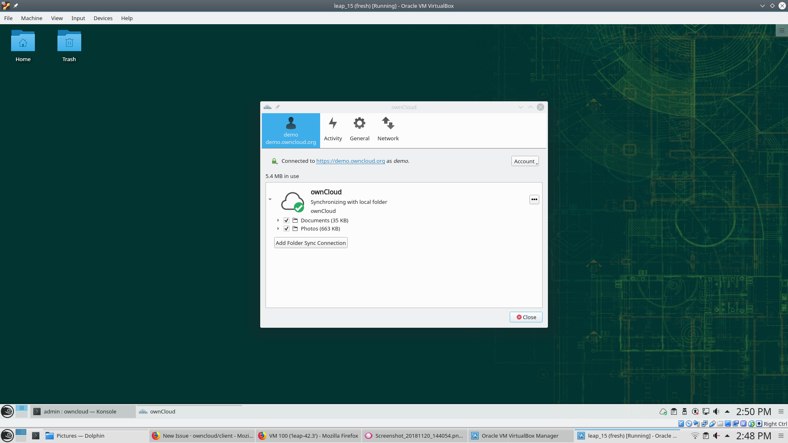
Task: Open guest wired network tray icon
Action: 706,411
